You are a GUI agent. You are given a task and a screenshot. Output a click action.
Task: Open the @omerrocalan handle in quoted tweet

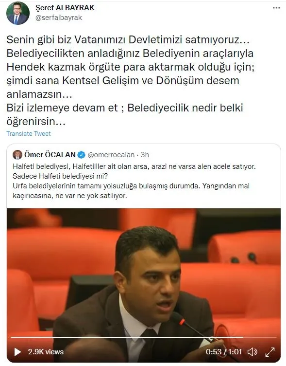pyautogui.click(x=111, y=155)
